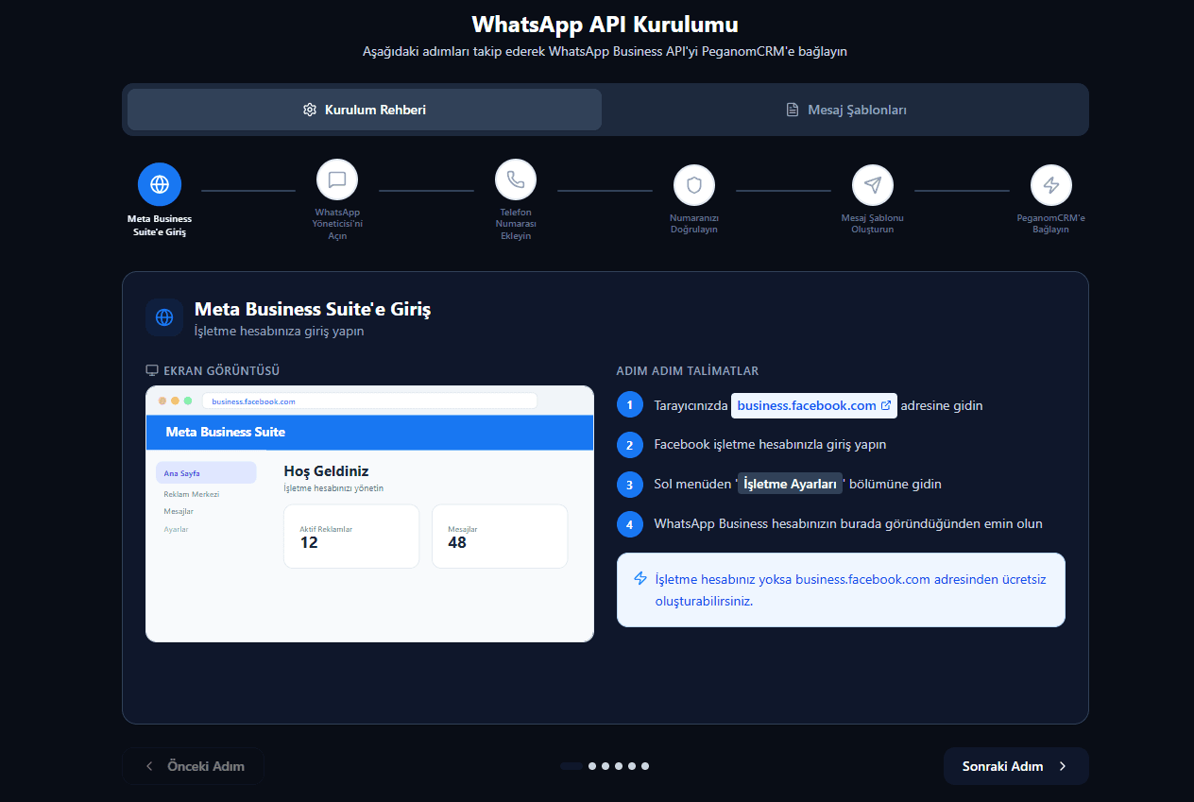Open the WhatsApp Yöneticisi chat bubble step
The height and width of the screenshot is (802, 1194).
click(337, 179)
